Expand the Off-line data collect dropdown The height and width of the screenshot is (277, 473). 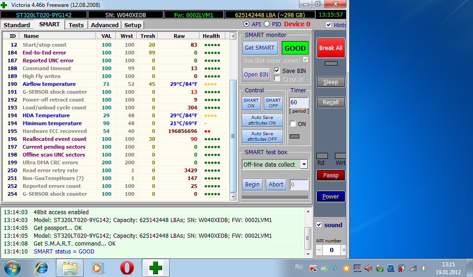coord(303,164)
